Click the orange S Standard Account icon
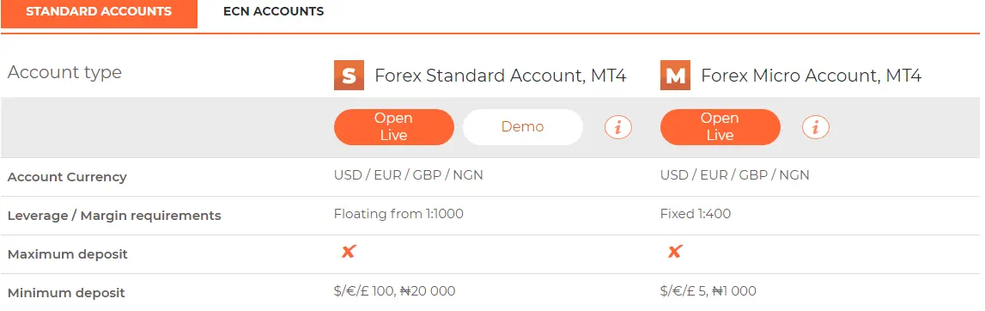Image resolution: width=985 pixels, height=311 pixels. coord(349,76)
